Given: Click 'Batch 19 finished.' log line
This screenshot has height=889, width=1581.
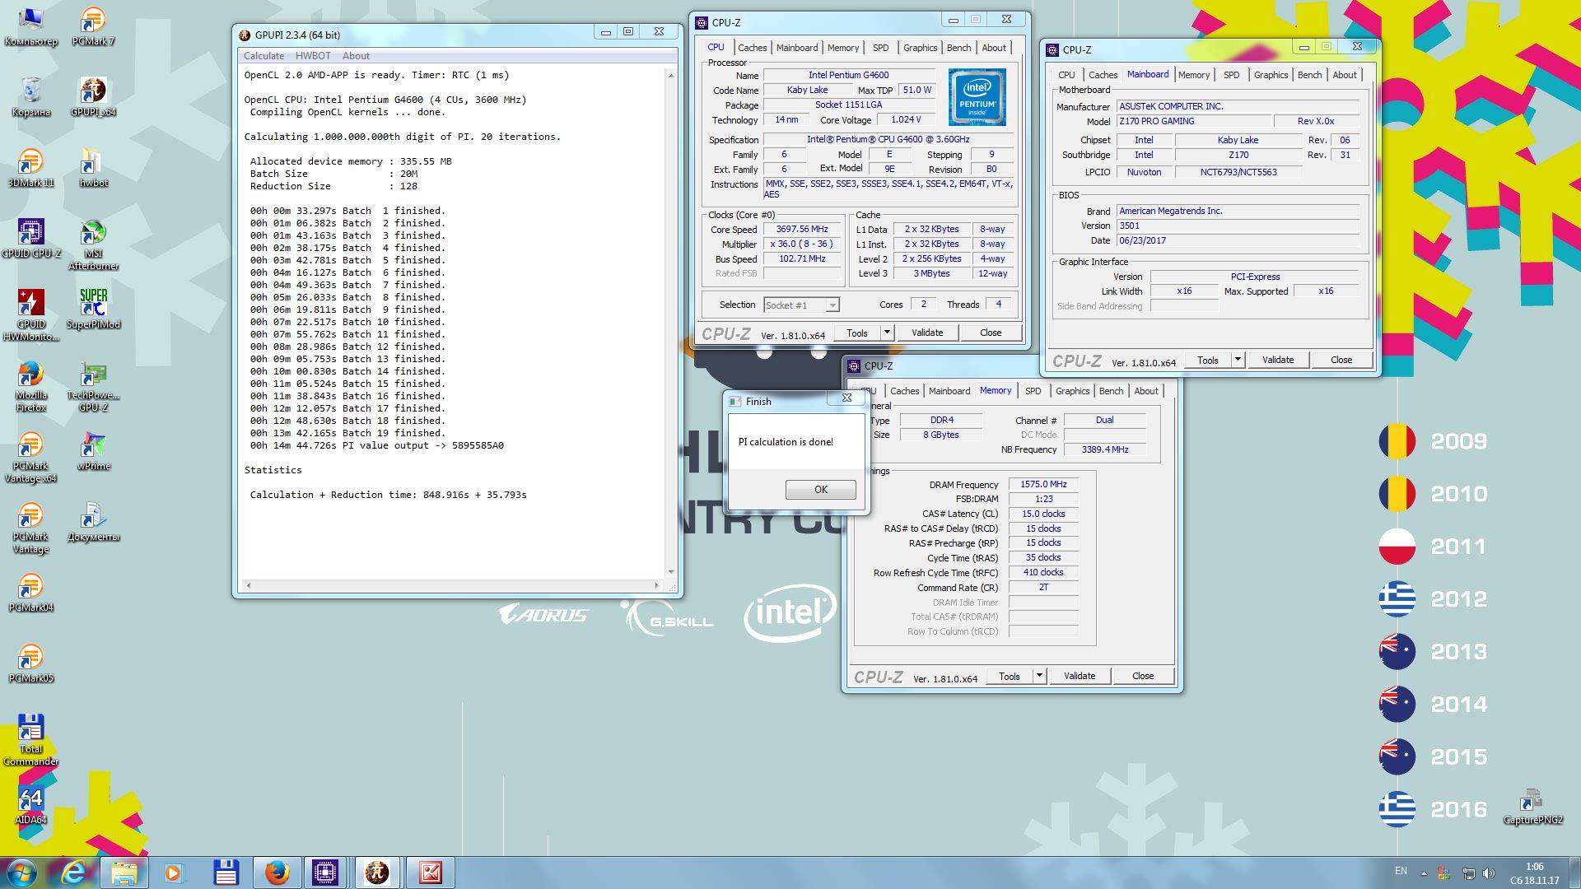Looking at the screenshot, I should (x=347, y=433).
